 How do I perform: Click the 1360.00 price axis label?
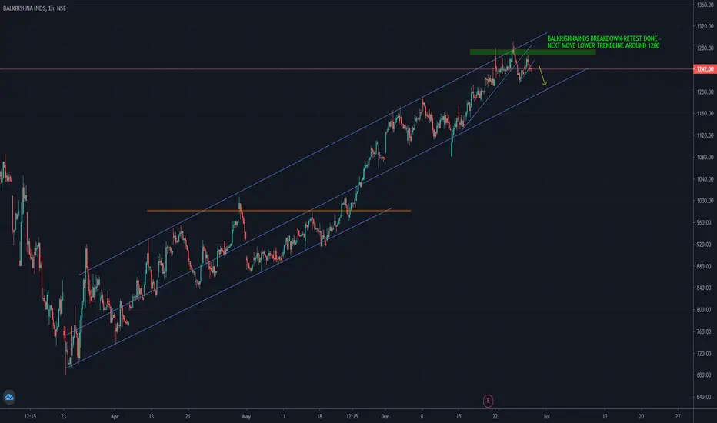705,5
